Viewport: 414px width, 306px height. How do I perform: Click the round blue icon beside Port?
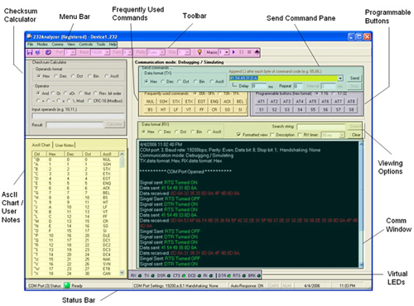click(x=48, y=52)
